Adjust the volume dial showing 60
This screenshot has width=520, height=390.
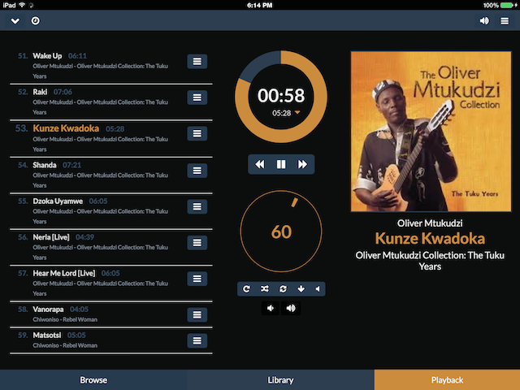pyautogui.click(x=281, y=231)
